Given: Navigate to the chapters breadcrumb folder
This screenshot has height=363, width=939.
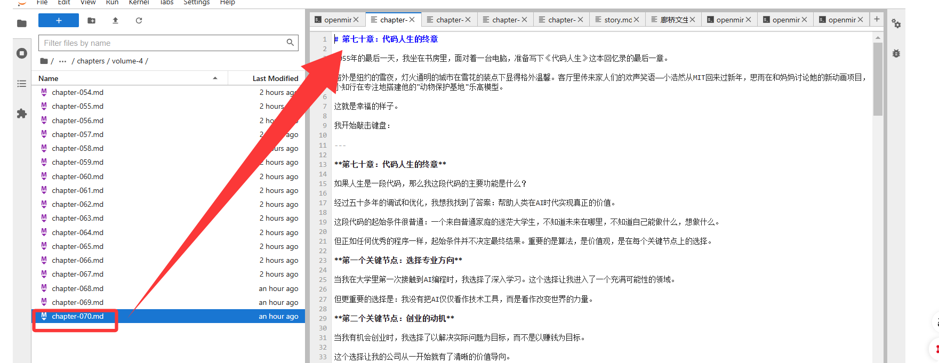Looking at the screenshot, I should click(91, 61).
